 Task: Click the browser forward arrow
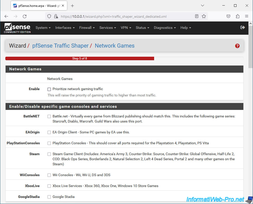15,16
